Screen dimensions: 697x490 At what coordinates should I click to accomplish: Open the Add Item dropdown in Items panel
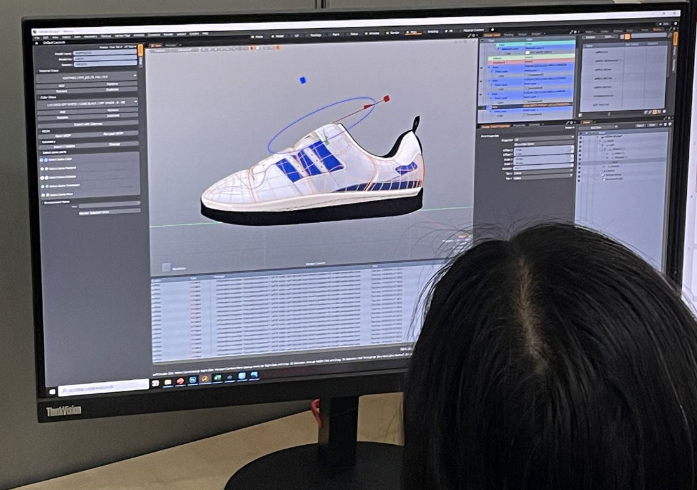tap(599, 127)
